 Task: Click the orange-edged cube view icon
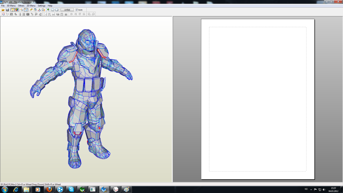point(22,10)
